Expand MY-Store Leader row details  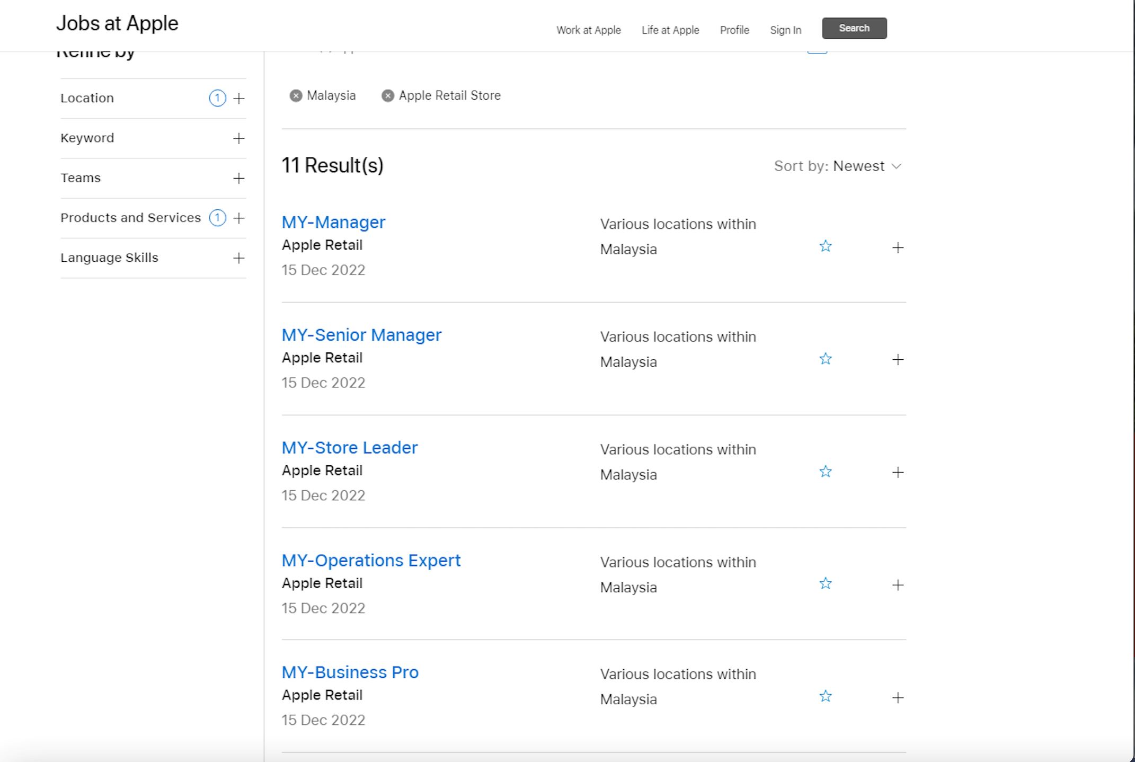coord(898,472)
